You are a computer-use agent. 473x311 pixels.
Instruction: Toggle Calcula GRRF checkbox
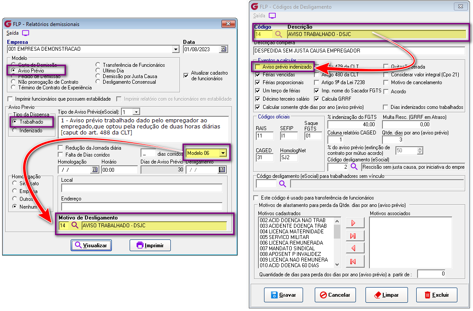point(316,99)
